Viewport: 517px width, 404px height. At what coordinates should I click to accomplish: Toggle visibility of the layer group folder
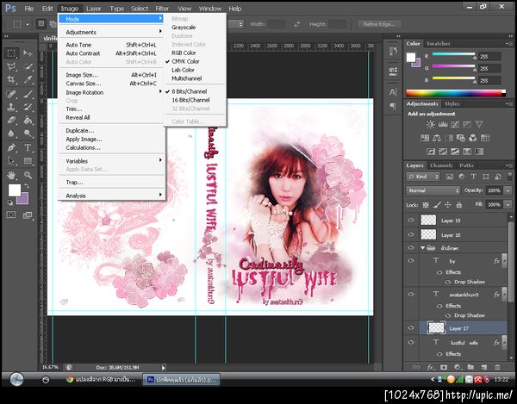(411, 247)
